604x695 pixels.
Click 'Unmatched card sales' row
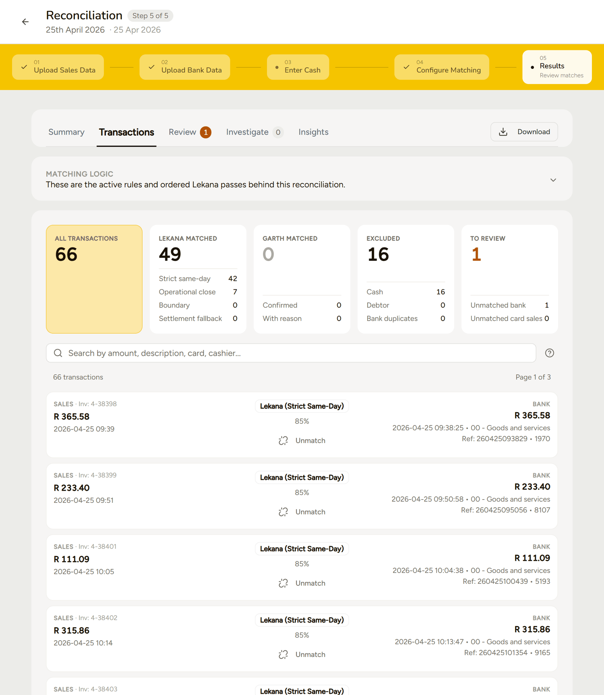(x=510, y=319)
